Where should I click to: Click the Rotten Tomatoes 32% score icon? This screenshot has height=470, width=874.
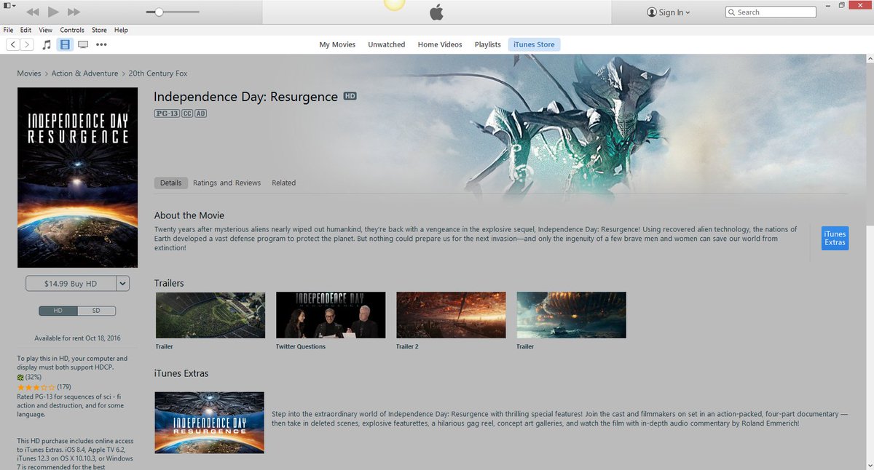21,378
